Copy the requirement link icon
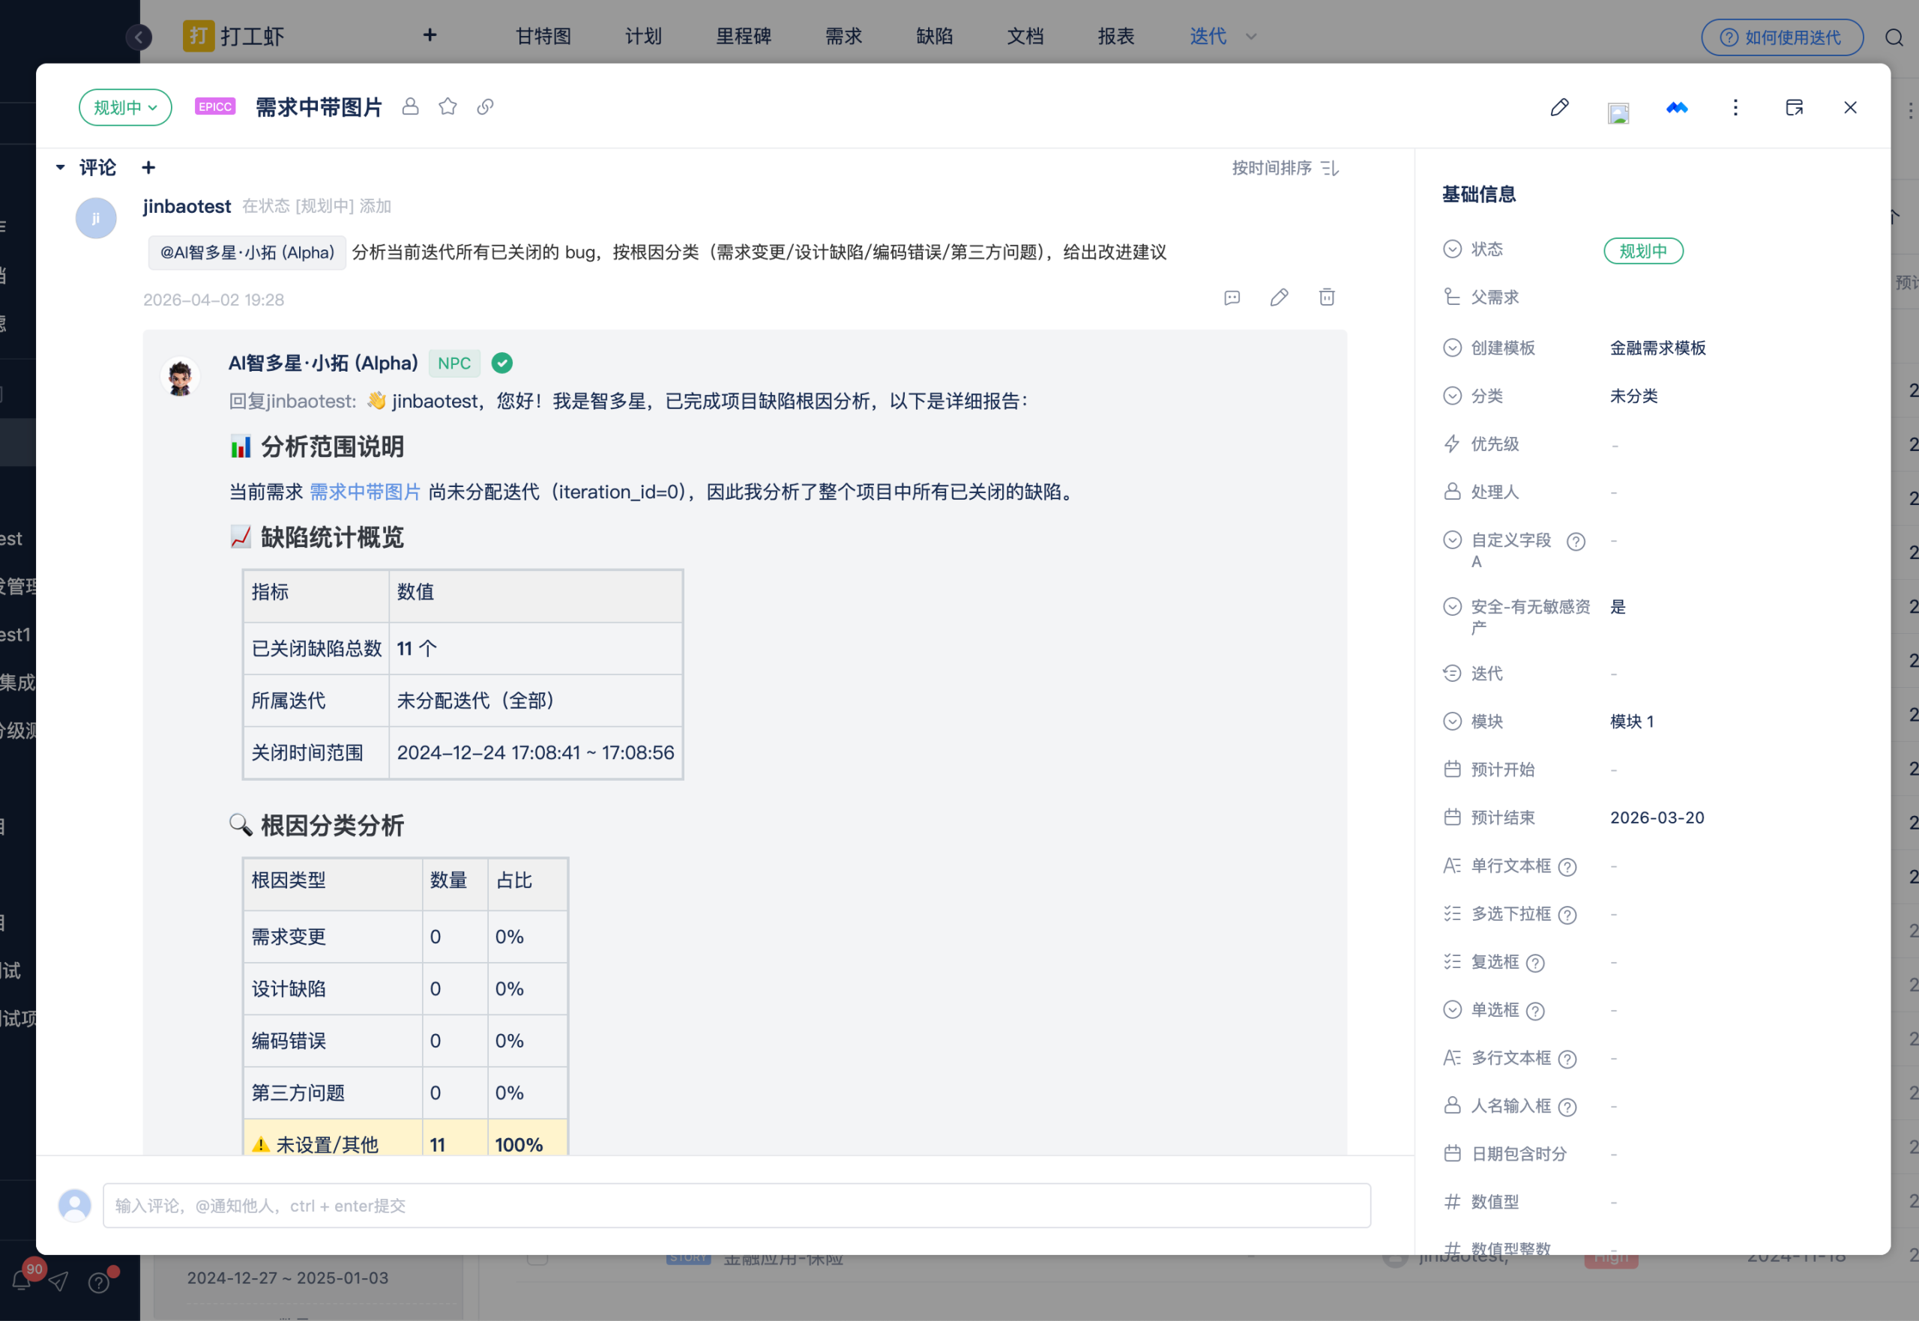Viewport: 1919px width, 1321px height. tap(485, 106)
